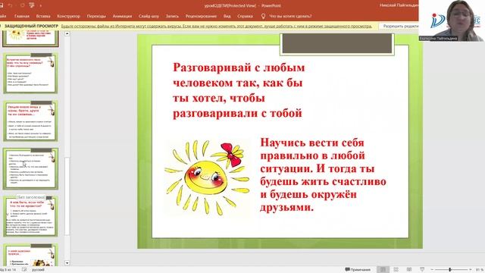
Task: Click the protected view warning message link
Action: click(x=217, y=27)
